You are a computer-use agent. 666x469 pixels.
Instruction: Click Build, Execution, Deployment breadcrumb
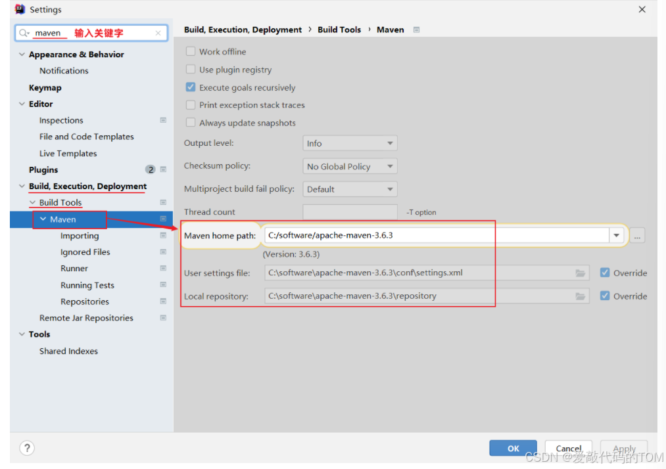point(243,30)
